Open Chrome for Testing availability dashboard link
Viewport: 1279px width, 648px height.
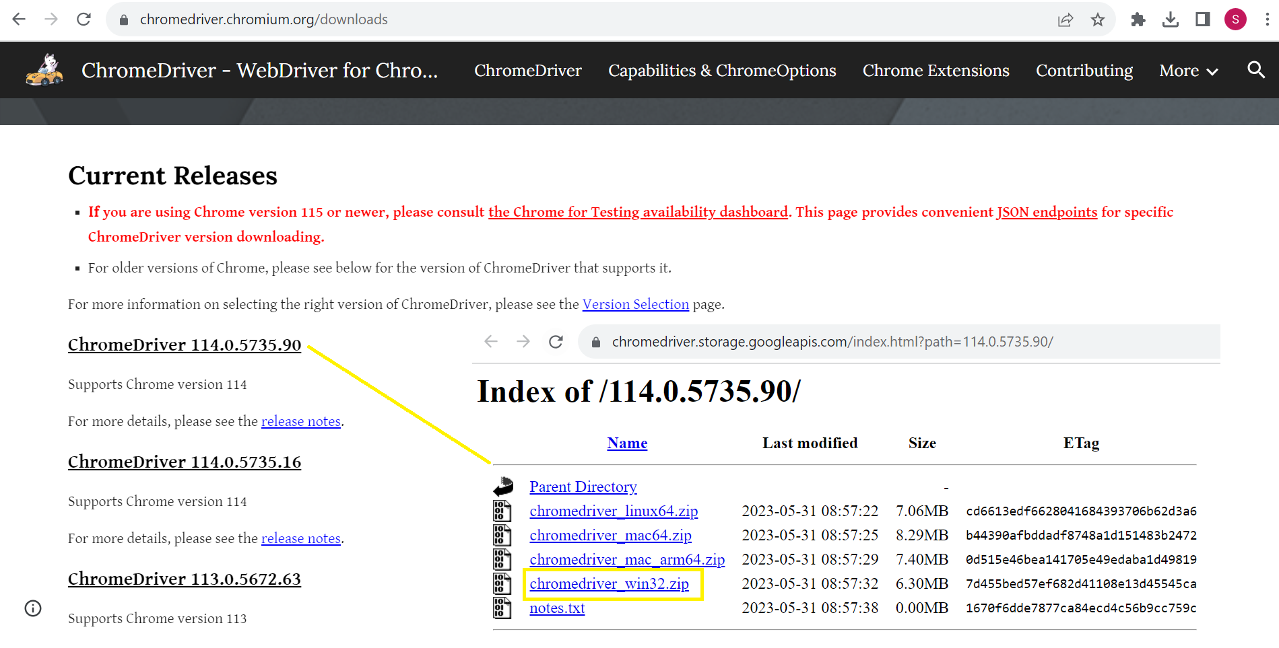tap(638, 212)
